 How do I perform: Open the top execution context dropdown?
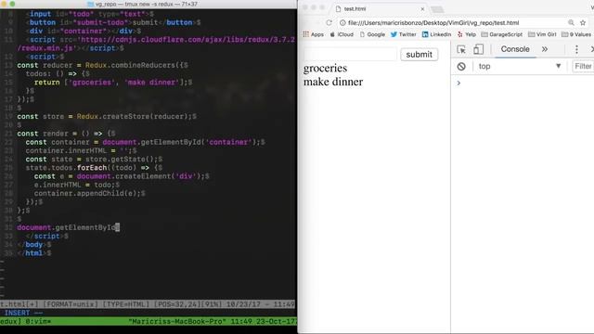point(520,66)
